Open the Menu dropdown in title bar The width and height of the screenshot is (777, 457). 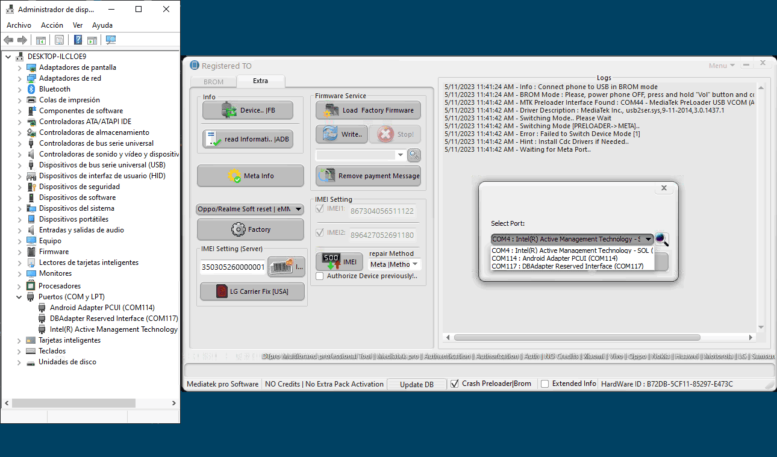pos(722,66)
